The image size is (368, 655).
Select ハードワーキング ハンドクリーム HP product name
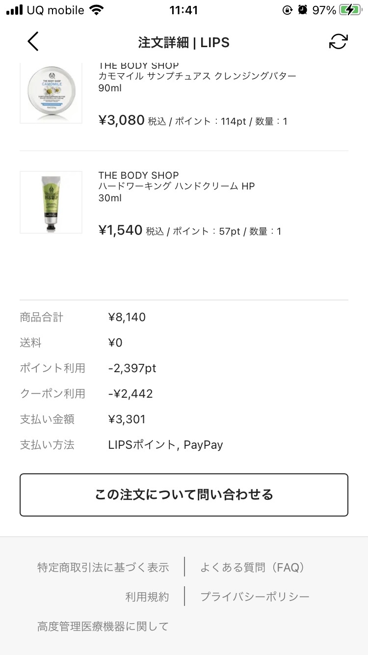click(x=177, y=186)
